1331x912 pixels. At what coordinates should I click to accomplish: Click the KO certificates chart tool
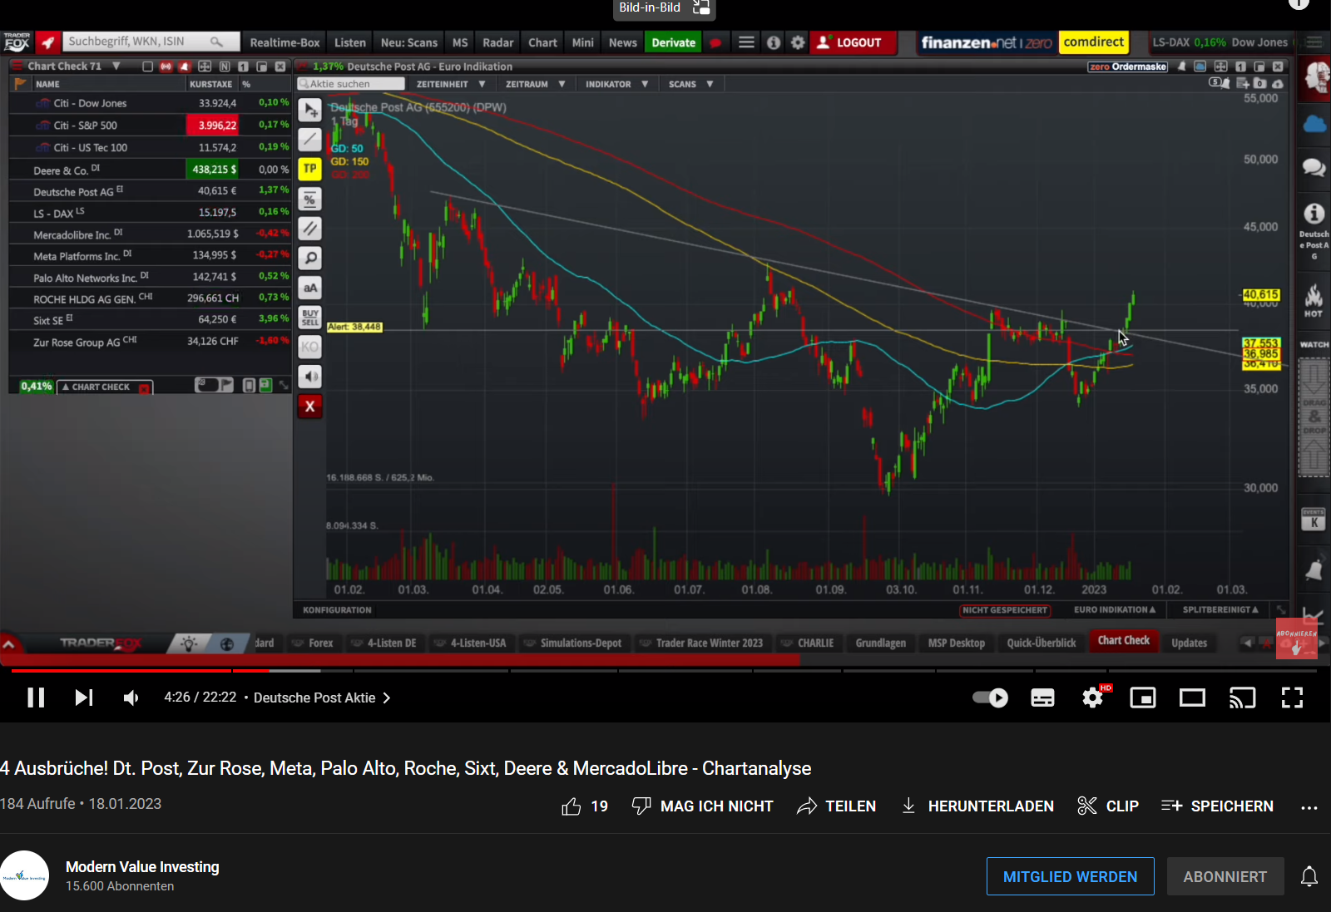tap(309, 347)
